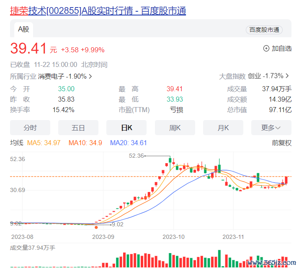
Task: Expand the 消费电子 industry chevron
Action: click(90, 77)
